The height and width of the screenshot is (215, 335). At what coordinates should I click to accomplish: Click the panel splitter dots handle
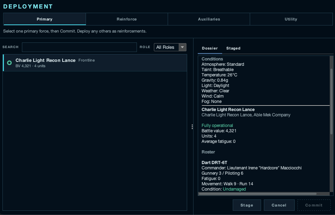[192, 127]
